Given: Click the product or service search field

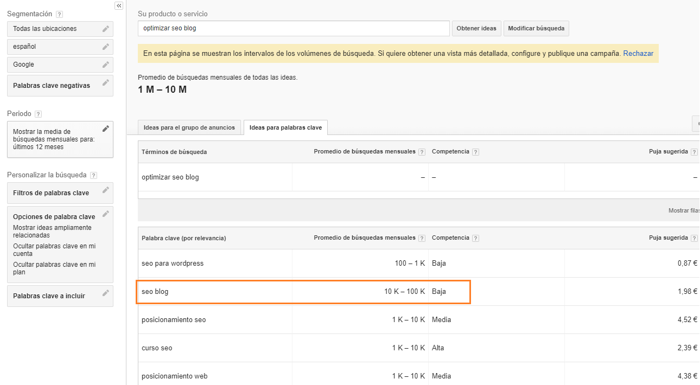Looking at the screenshot, I should [x=294, y=28].
